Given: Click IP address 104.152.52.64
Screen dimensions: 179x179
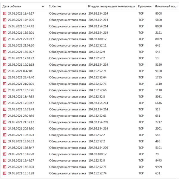Looking at the screenshot, I should click(x=97, y=77).
